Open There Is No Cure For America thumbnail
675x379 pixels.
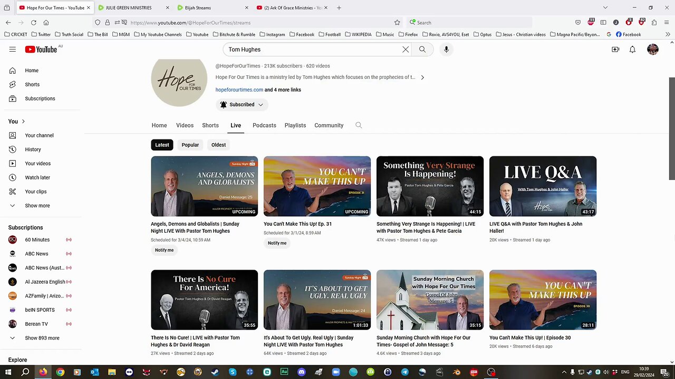(x=205, y=300)
